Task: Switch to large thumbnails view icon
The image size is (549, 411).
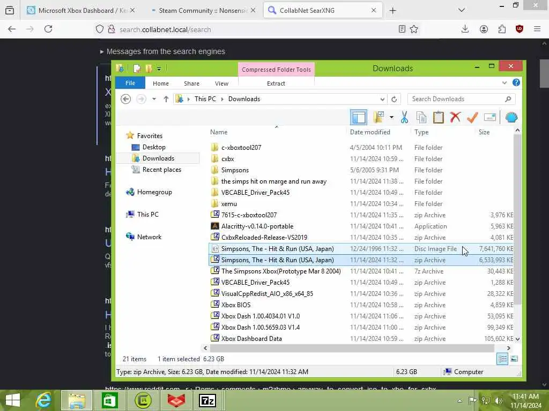Action: [514, 359]
